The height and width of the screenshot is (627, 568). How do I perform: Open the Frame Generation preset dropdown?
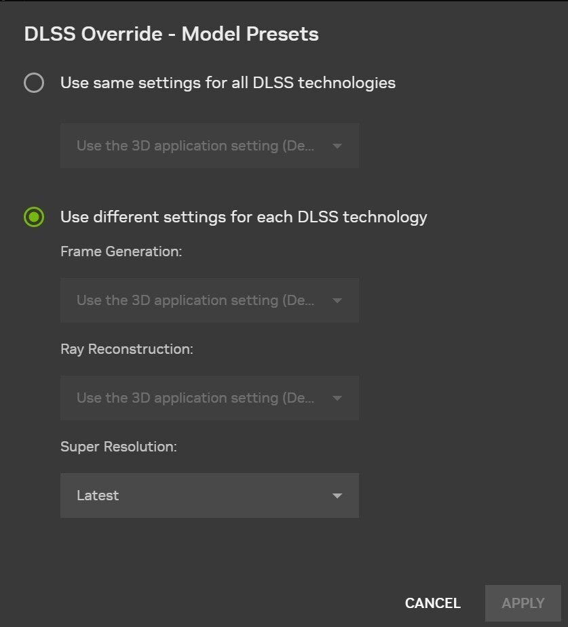tap(209, 300)
